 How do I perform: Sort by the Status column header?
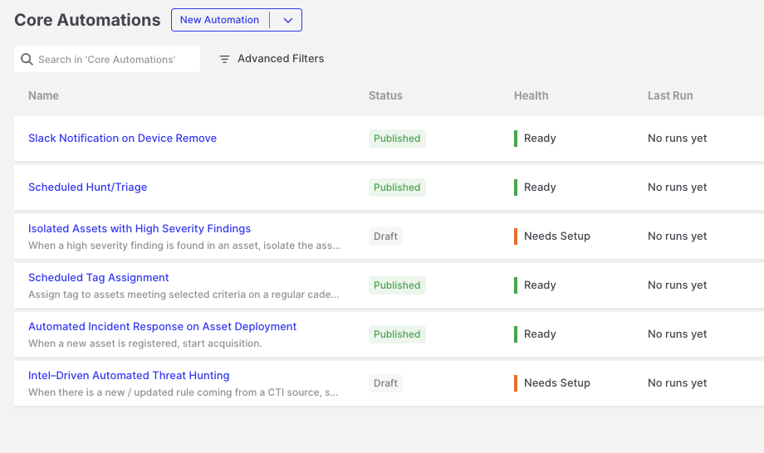pos(385,96)
